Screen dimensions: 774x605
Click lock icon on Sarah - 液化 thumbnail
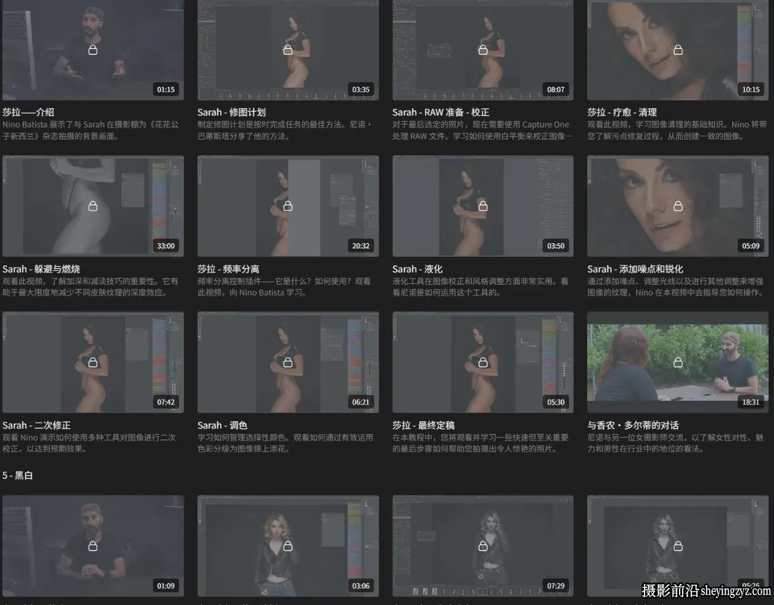pyautogui.click(x=483, y=206)
